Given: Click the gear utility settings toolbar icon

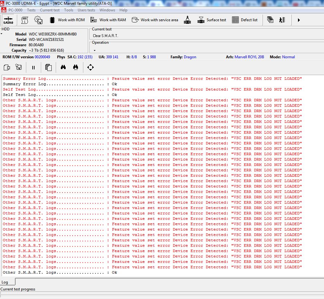Looking at the screenshot, I should click(38, 20).
